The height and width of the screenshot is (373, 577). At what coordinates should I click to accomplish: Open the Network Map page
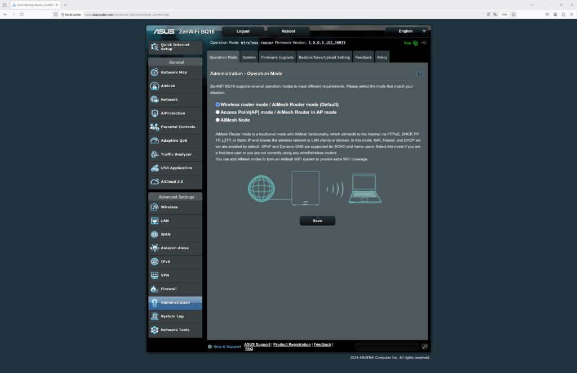pos(175,73)
